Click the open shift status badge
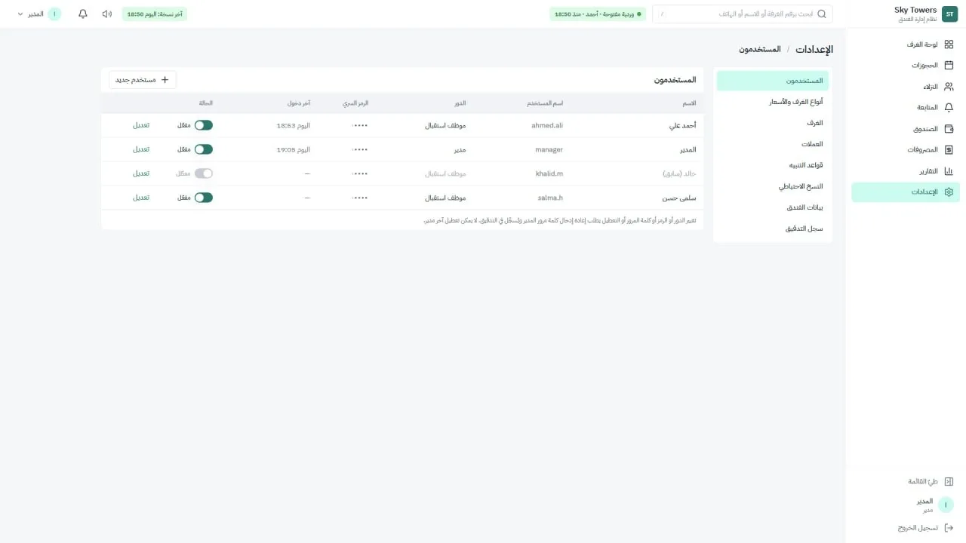The image size is (966, 543). click(x=598, y=14)
